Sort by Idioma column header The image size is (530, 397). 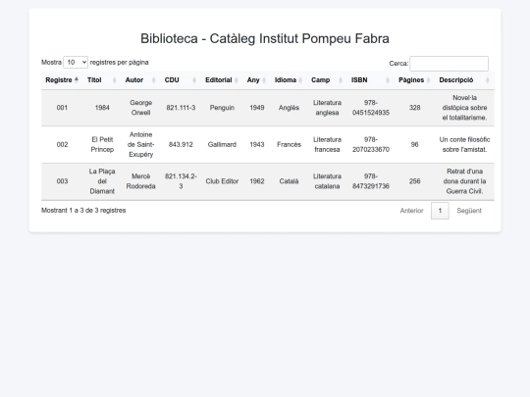(289, 80)
